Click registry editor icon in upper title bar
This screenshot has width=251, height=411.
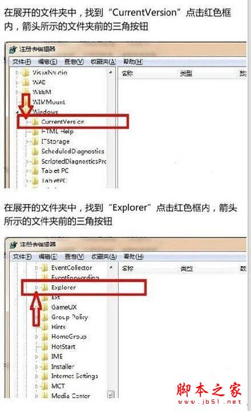tap(13, 49)
